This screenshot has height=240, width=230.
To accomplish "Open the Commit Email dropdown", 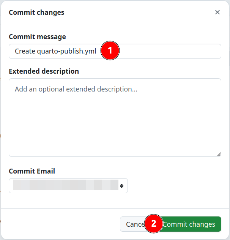I will pos(68,186).
